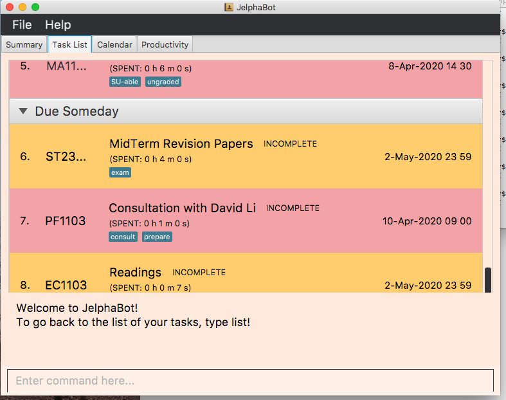Click SPENT 0 h 4 m time text
The width and height of the screenshot is (506, 400).
(x=150, y=159)
